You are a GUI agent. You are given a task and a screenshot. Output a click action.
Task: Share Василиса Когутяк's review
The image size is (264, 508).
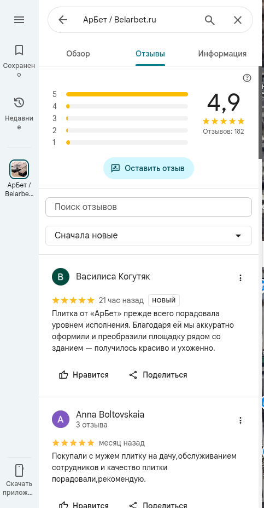[x=158, y=375]
